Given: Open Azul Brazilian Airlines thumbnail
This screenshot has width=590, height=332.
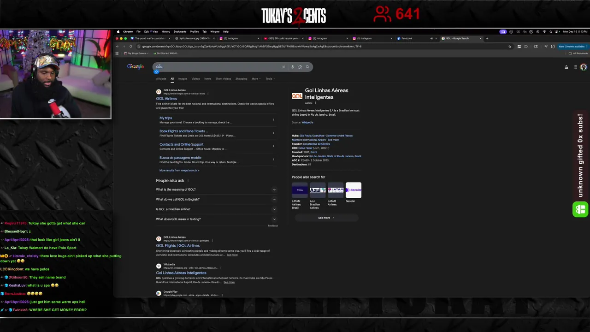Looking at the screenshot, I should tap(318, 190).
